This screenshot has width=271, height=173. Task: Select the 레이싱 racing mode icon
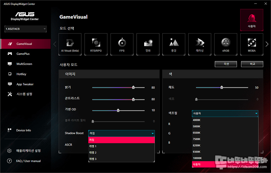tap(200, 44)
